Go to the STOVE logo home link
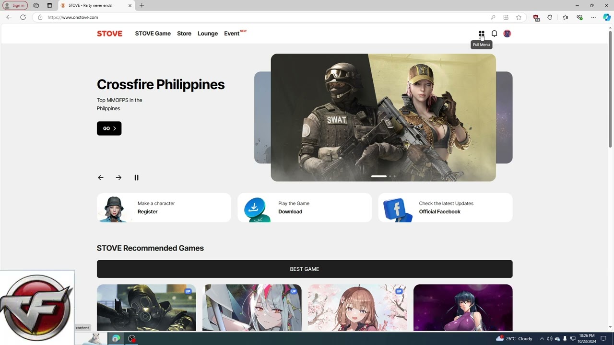Screen dimensions: 614x345 coord(109,34)
